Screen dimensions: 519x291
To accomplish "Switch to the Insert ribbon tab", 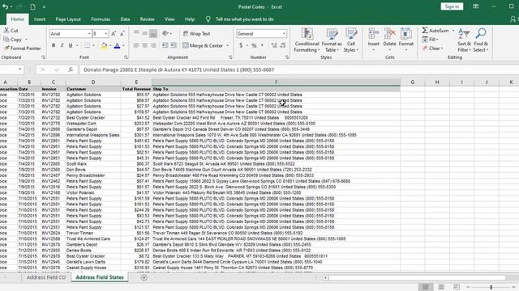I will point(40,19).
